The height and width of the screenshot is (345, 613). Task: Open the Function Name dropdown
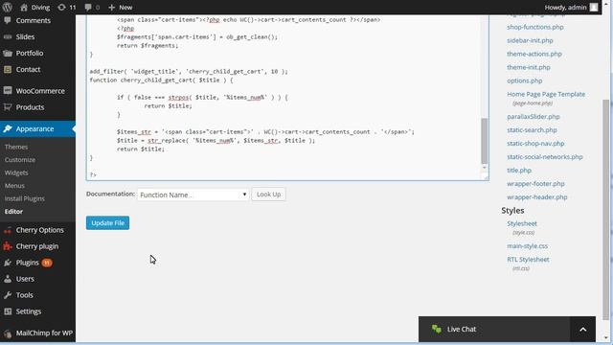point(193,195)
